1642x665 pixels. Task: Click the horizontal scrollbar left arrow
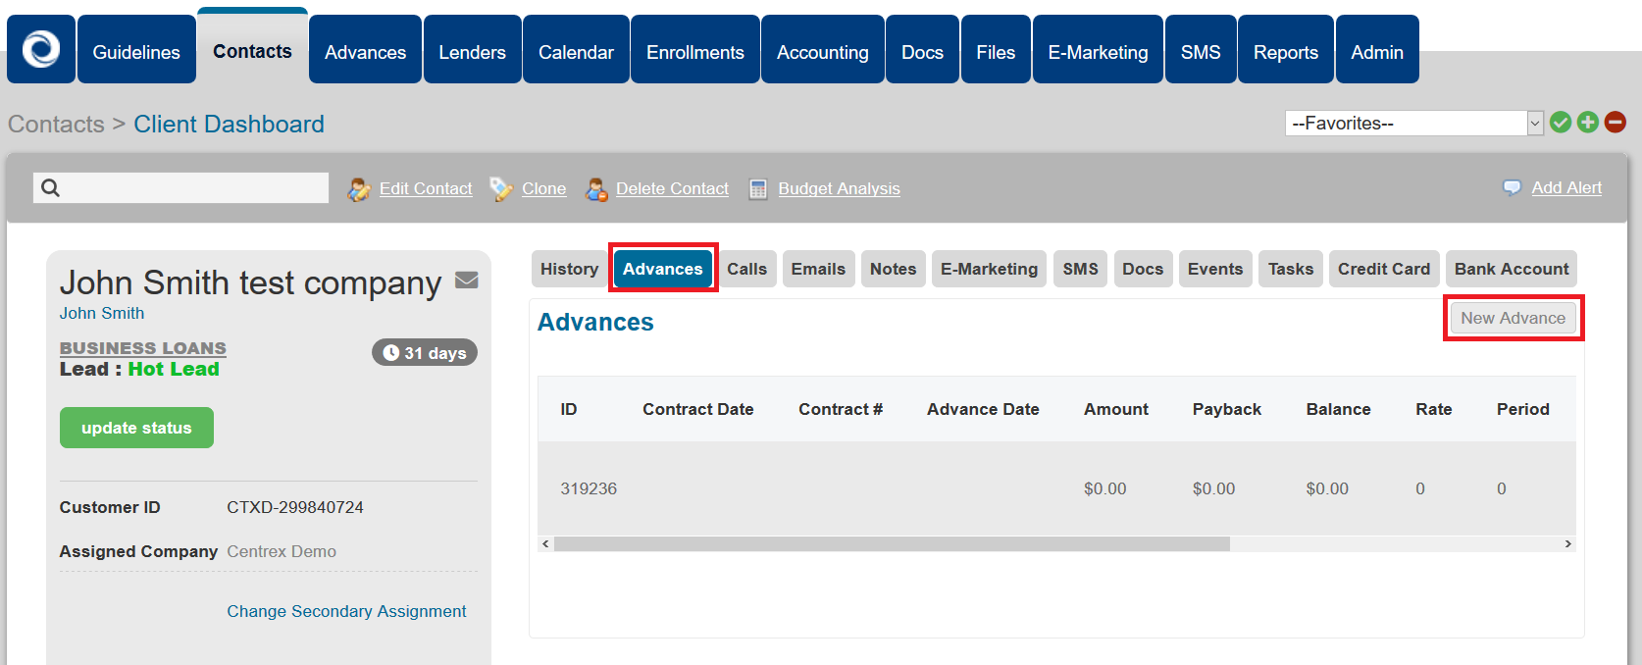(546, 543)
